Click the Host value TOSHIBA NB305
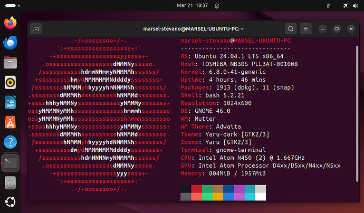Screen dimensions: 364x213 [x=250, y=64]
